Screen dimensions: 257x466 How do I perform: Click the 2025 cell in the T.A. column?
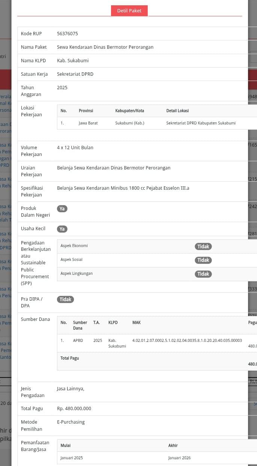click(x=98, y=340)
